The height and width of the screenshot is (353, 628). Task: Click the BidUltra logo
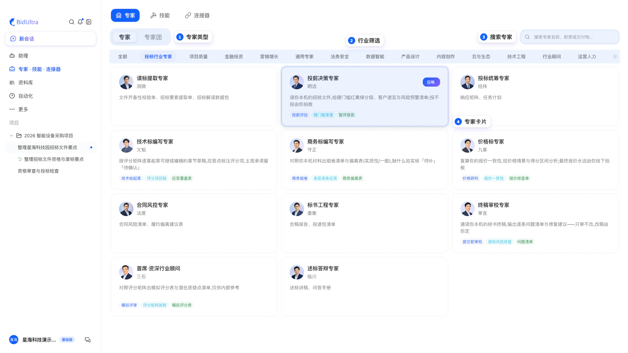(x=24, y=22)
